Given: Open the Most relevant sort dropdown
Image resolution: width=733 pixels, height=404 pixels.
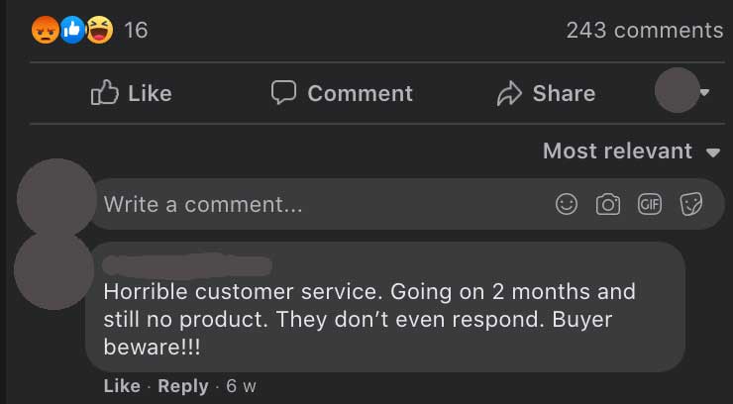Looking at the screenshot, I should [x=631, y=151].
